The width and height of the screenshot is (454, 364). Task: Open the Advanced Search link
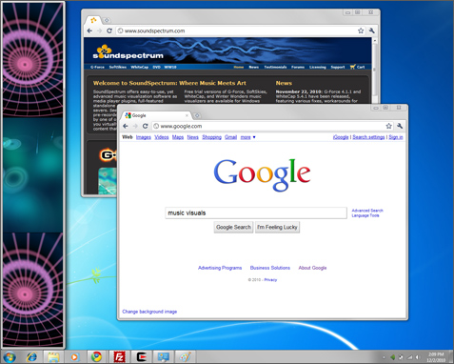coord(367,211)
